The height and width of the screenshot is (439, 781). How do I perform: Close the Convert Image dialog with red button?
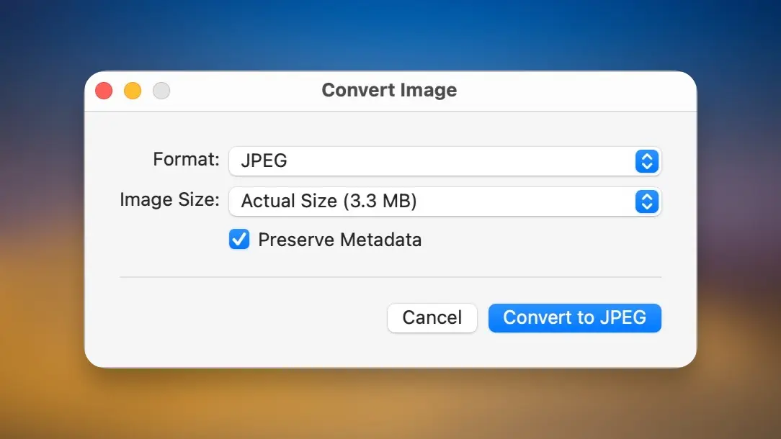104,91
